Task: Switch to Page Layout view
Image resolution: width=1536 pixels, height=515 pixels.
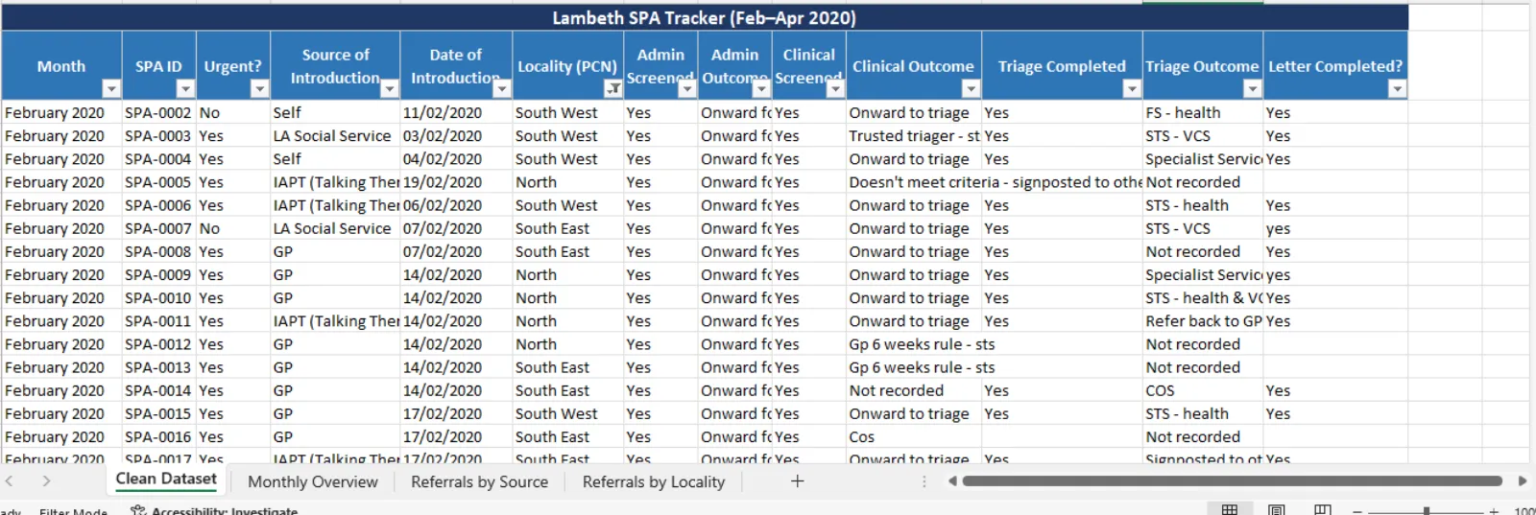Action: 1277,509
